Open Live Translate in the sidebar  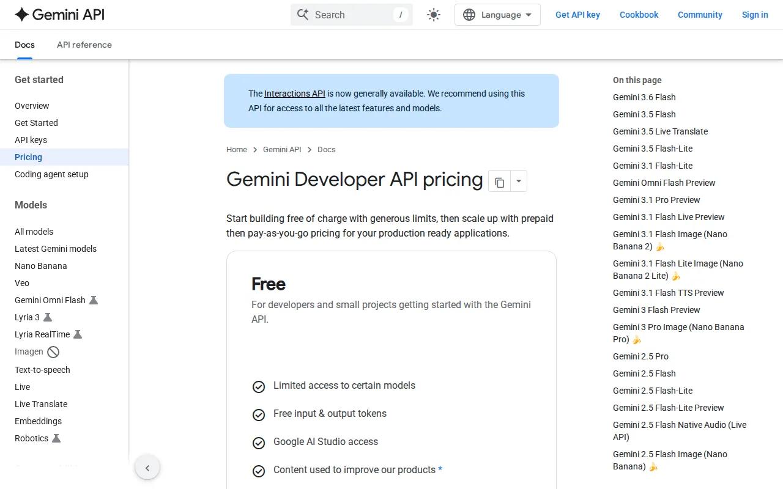pos(41,404)
